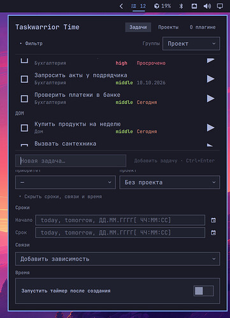
Task: Switch to the Проекты tab
Action: coord(168,27)
